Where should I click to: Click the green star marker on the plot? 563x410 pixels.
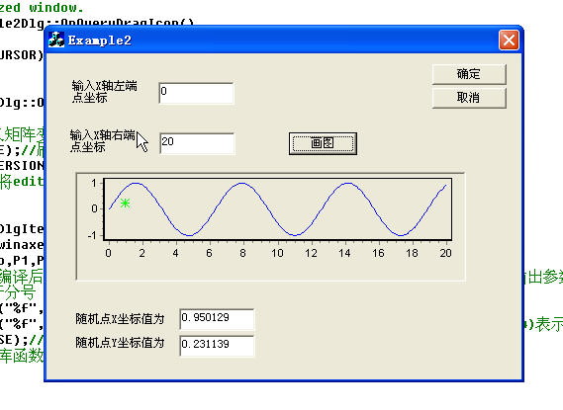coord(125,204)
